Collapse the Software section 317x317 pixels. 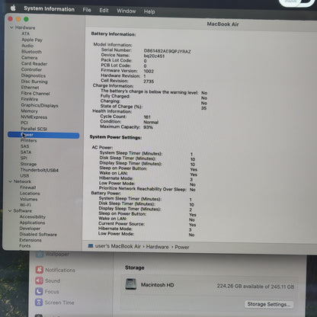point(10,210)
